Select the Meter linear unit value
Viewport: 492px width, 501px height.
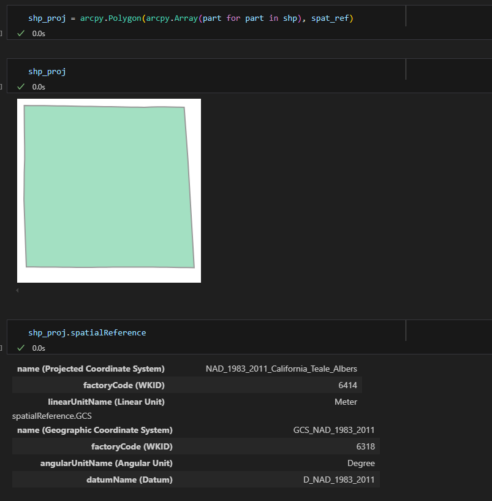346,402
